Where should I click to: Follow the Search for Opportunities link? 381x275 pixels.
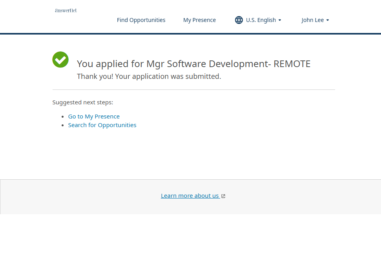point(102,125)
